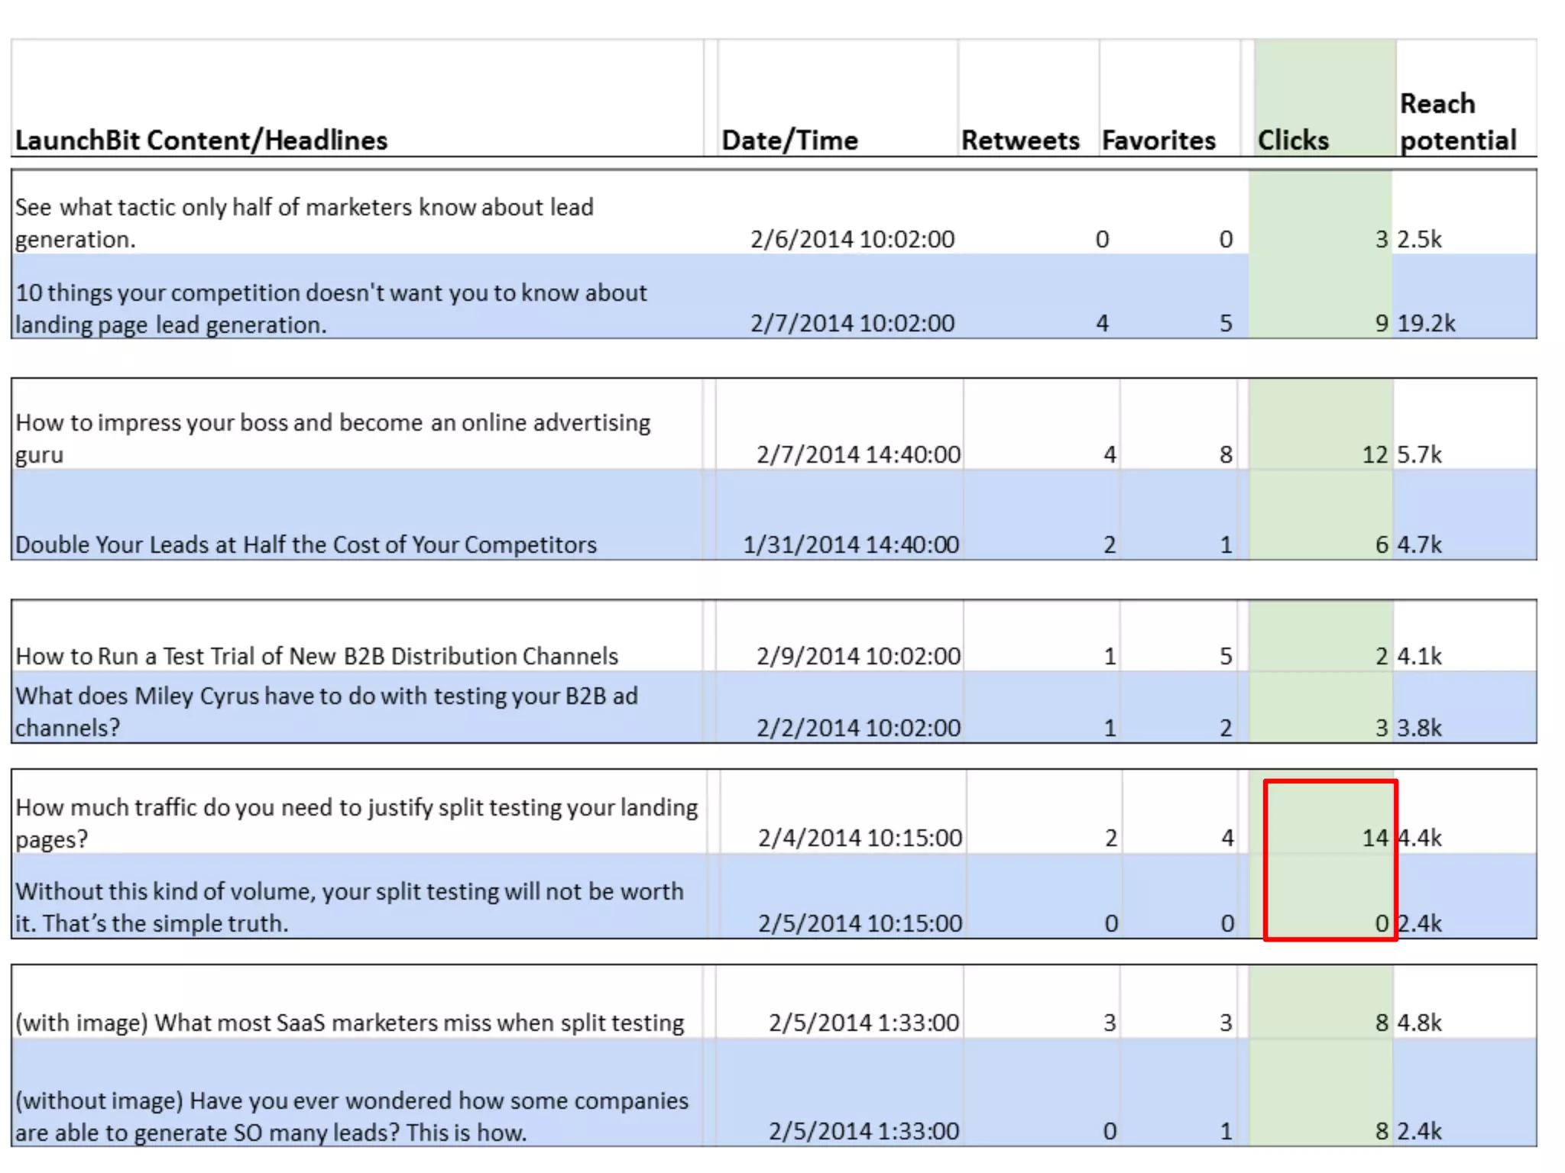Click the green Clicks column header
Screen dimensions: 1565x1173
click(x=1293, y=141)
